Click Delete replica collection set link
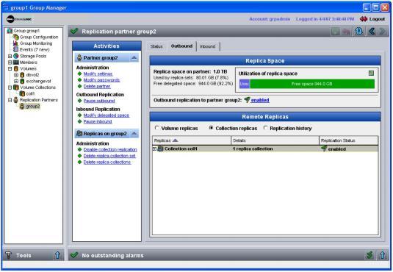This screenshot has width=393, height=272. click(x=109, y=156)
